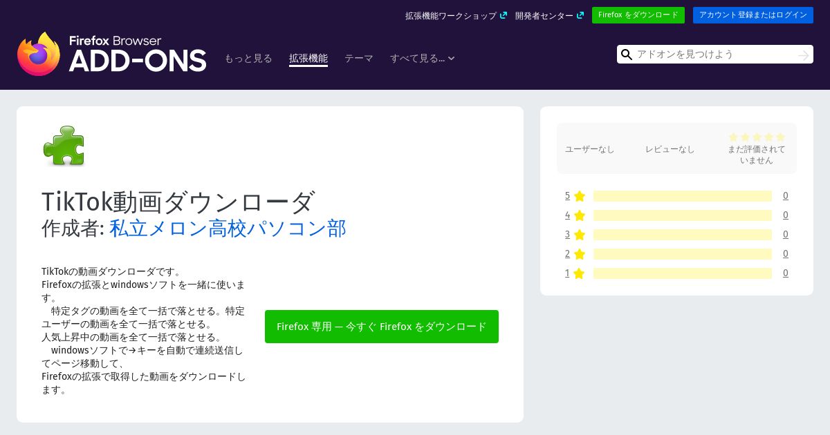The image size is (830, 435).
Task: Expand the すべて見る… dropdown menu
Action: (422, 59)
